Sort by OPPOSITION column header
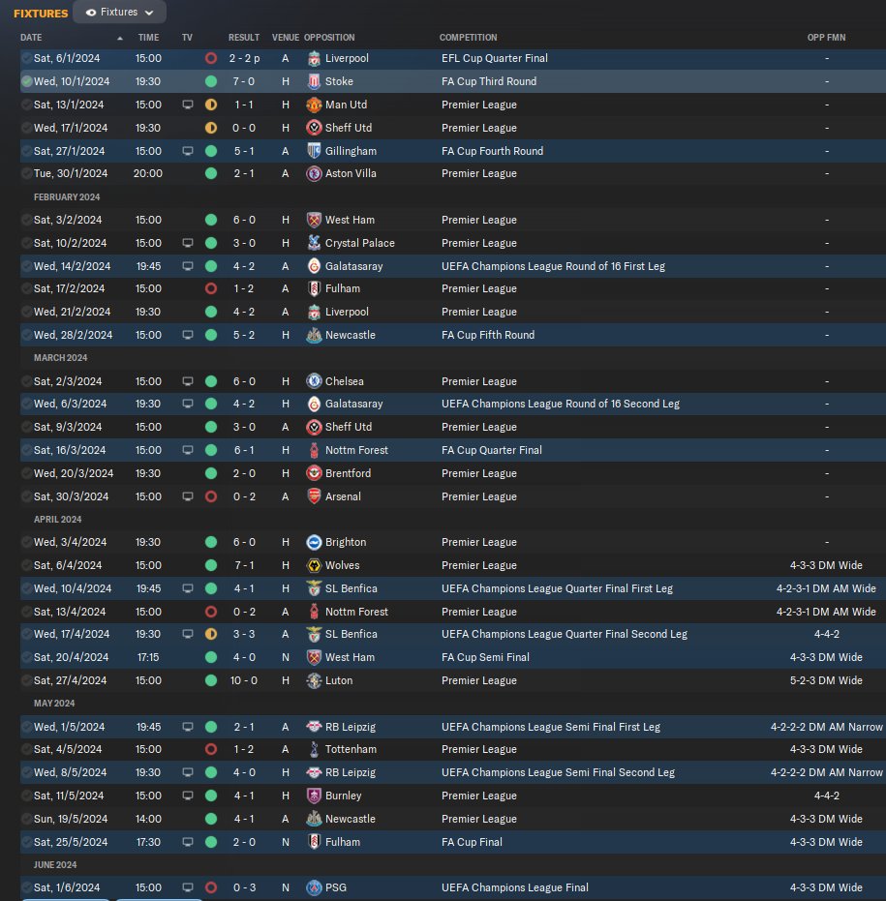 click(x=329, y=38)
